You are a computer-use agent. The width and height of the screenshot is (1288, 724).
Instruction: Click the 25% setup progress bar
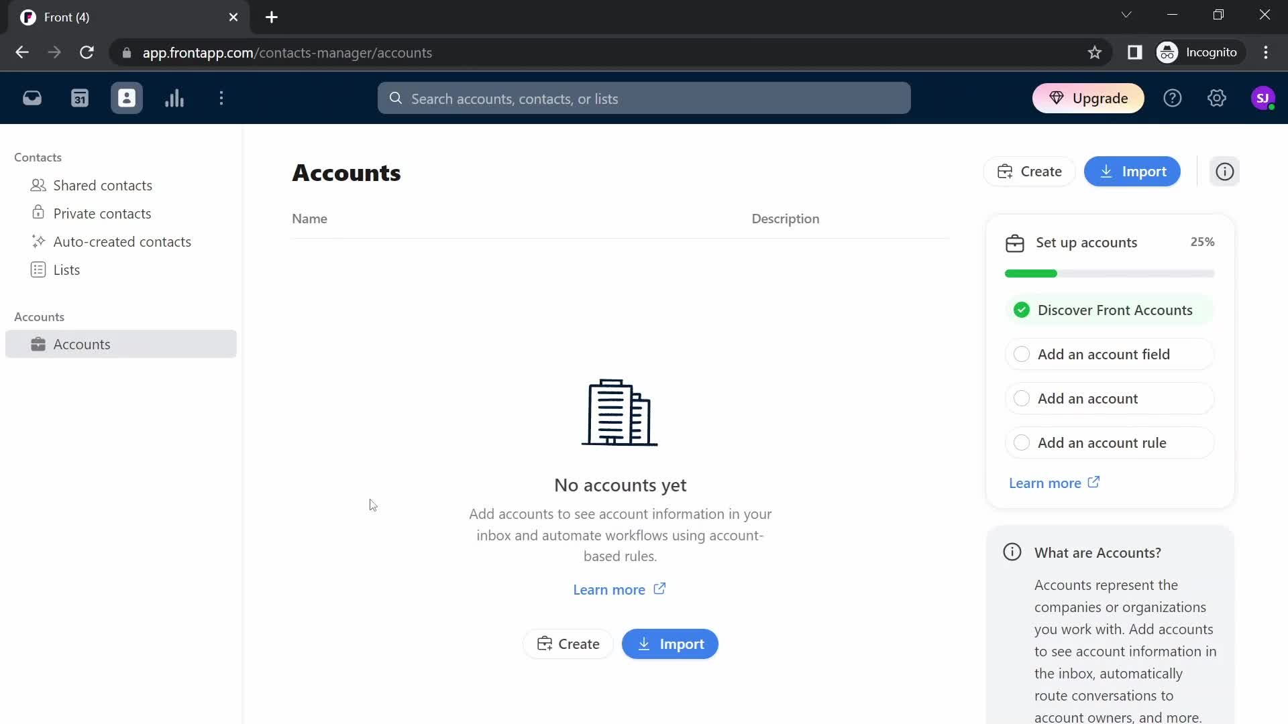coord(1110,273)
